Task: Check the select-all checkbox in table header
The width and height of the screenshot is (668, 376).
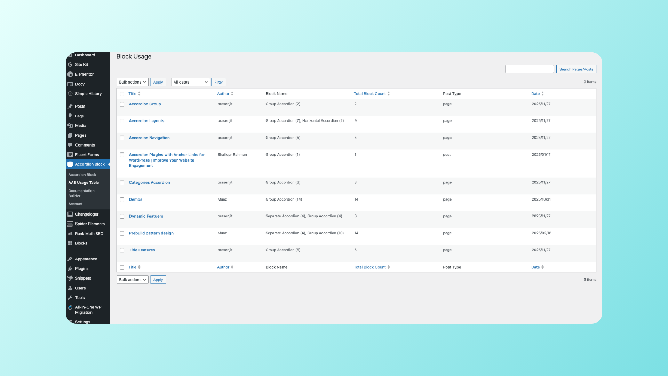Action: [122, 94]
